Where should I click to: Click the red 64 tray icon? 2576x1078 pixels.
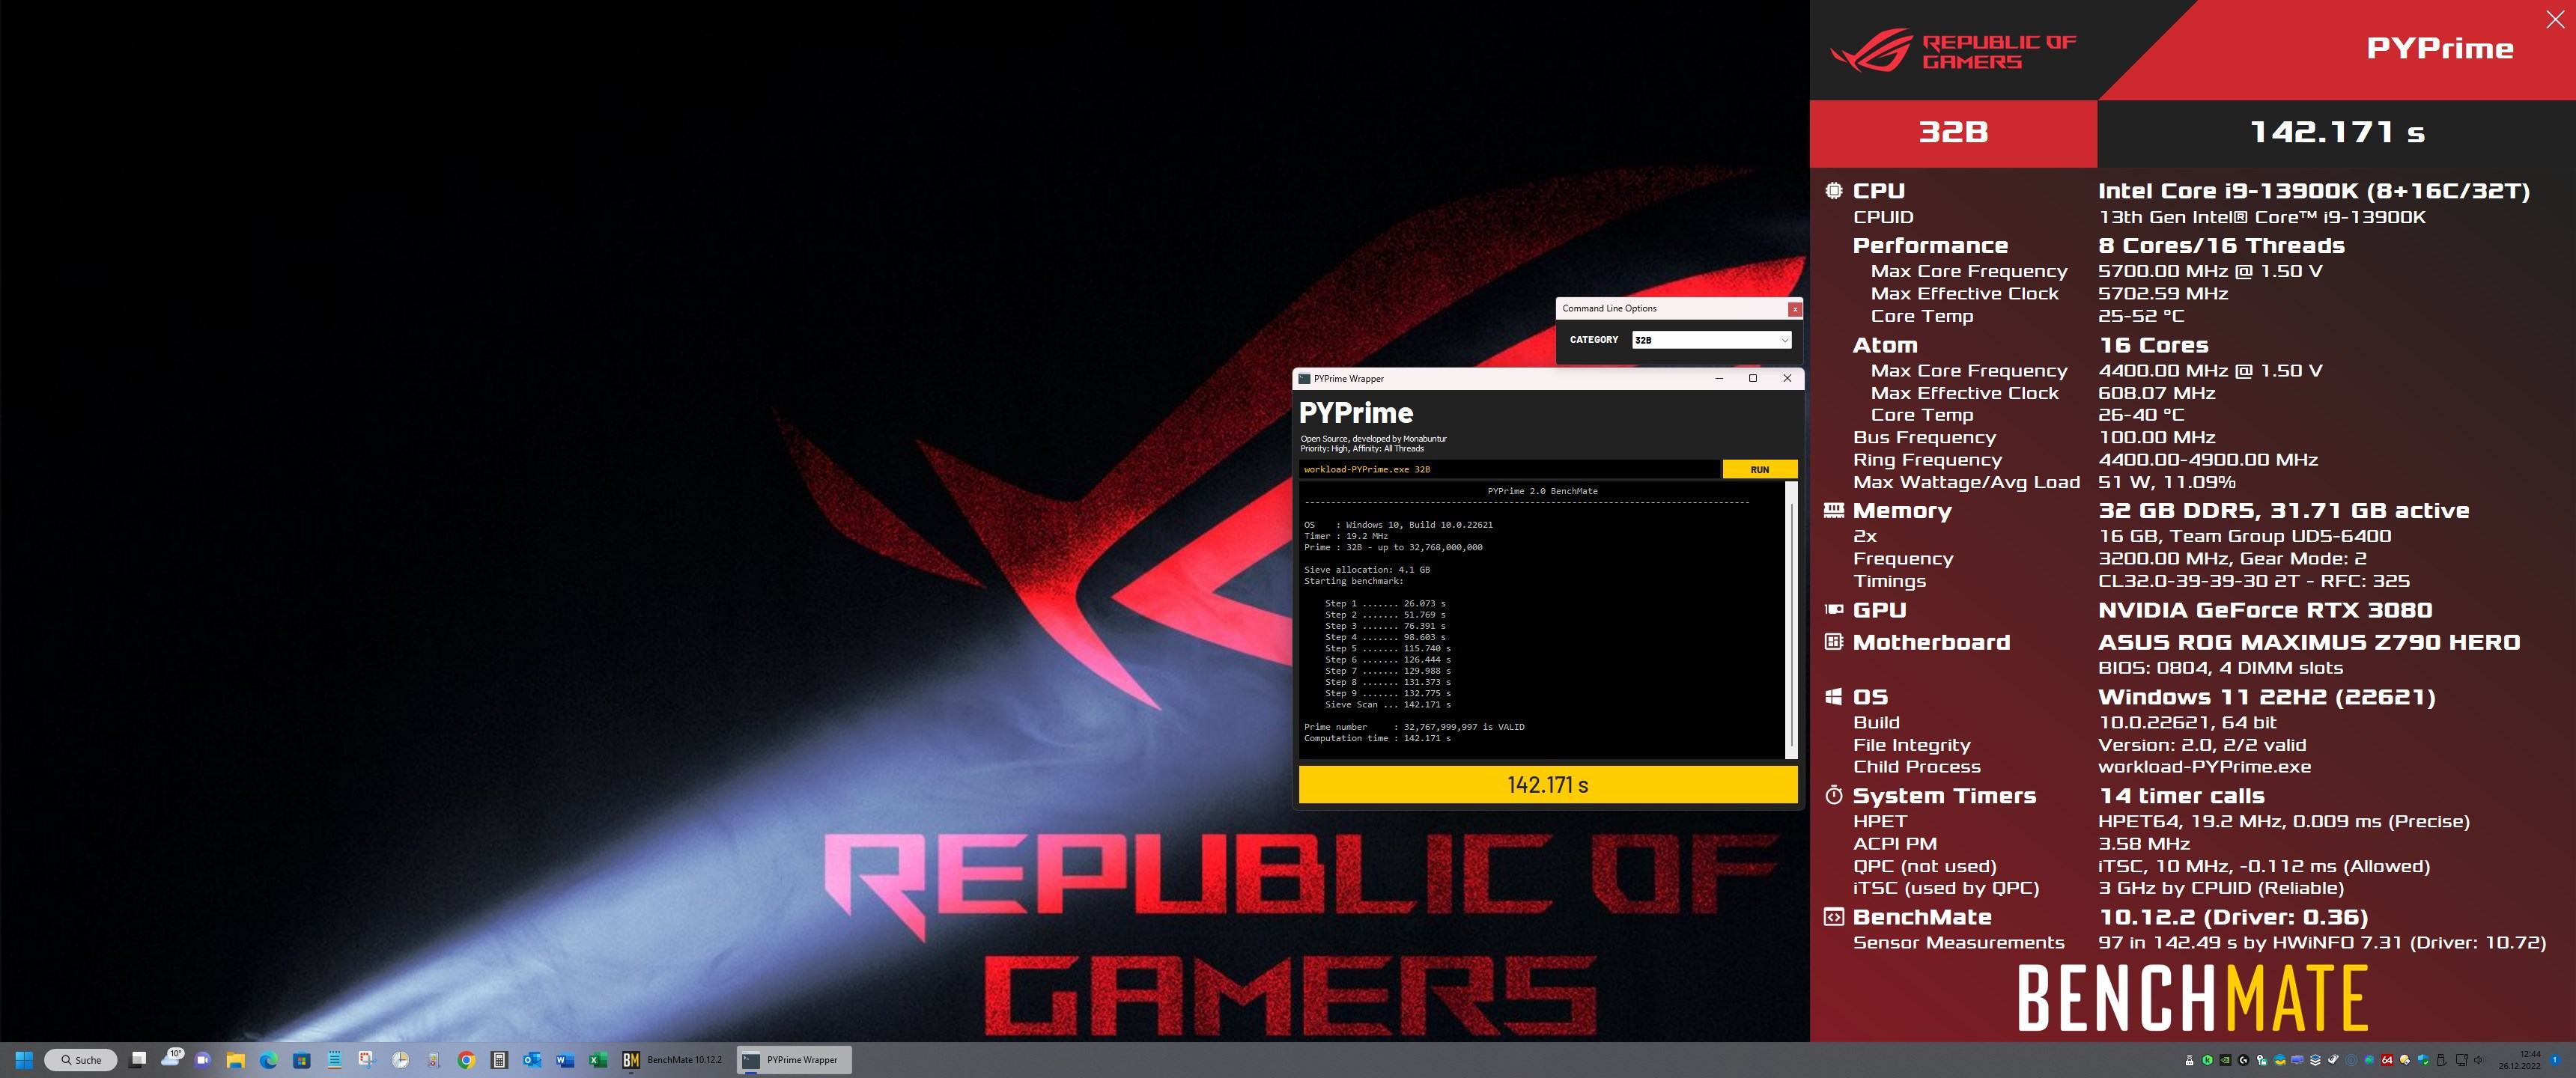2387,1060
